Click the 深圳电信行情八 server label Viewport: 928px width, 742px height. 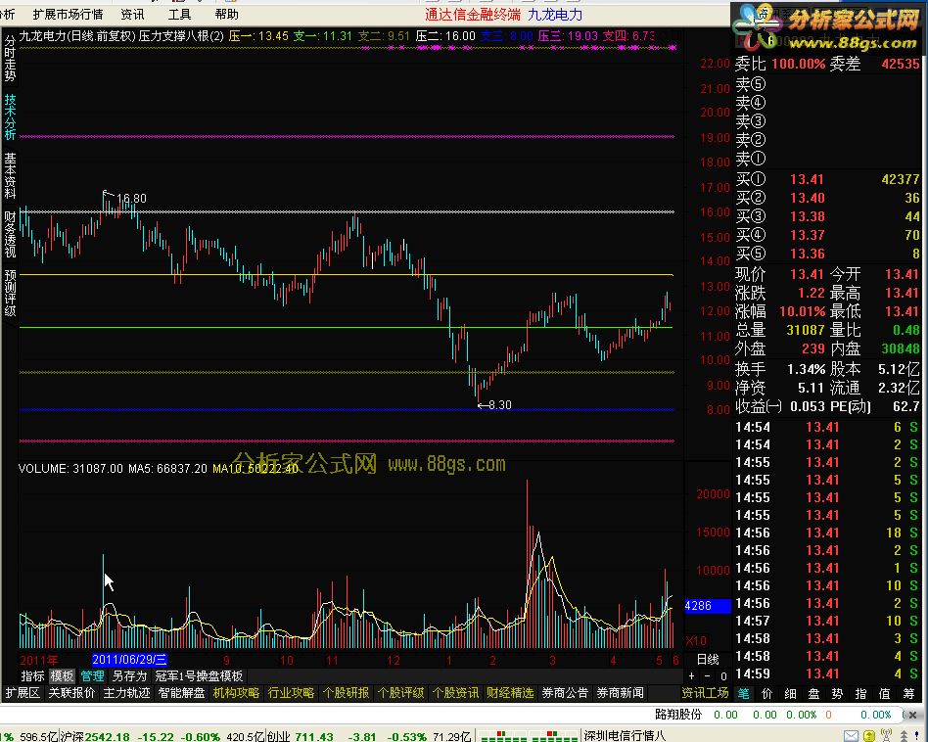click(x=625, y=736)
